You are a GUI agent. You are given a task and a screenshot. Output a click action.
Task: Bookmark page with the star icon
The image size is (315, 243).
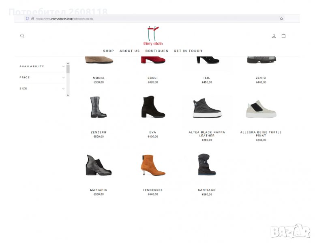click(x=281, y=19)
